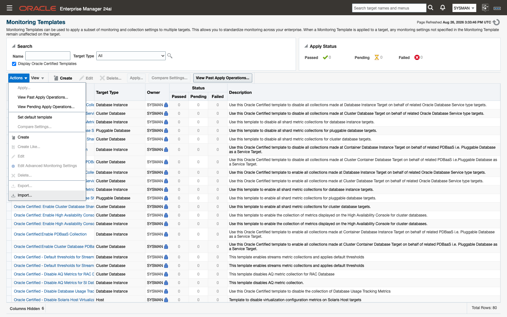Select Export... from Actions menu
This screenshot has height=317, width=507.
[x=47, y=186]
